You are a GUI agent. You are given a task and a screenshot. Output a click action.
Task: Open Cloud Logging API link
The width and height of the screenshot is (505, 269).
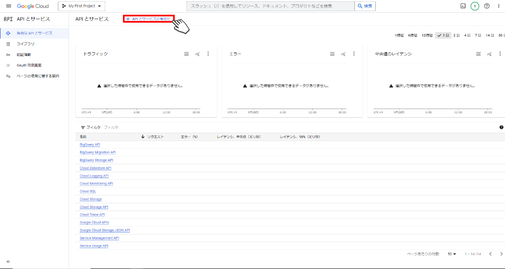pos(94,176)
